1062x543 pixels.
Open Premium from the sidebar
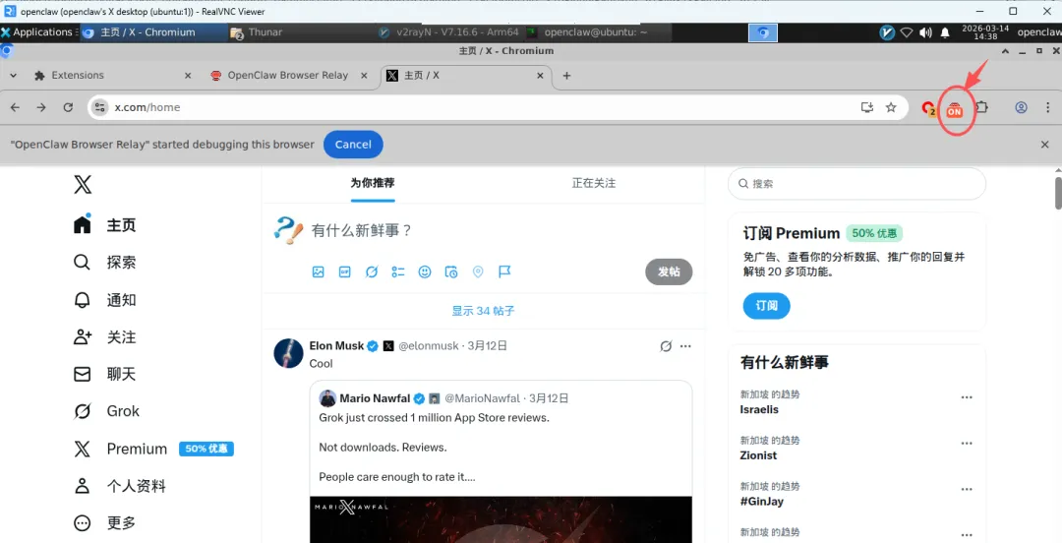click(153, 449)
